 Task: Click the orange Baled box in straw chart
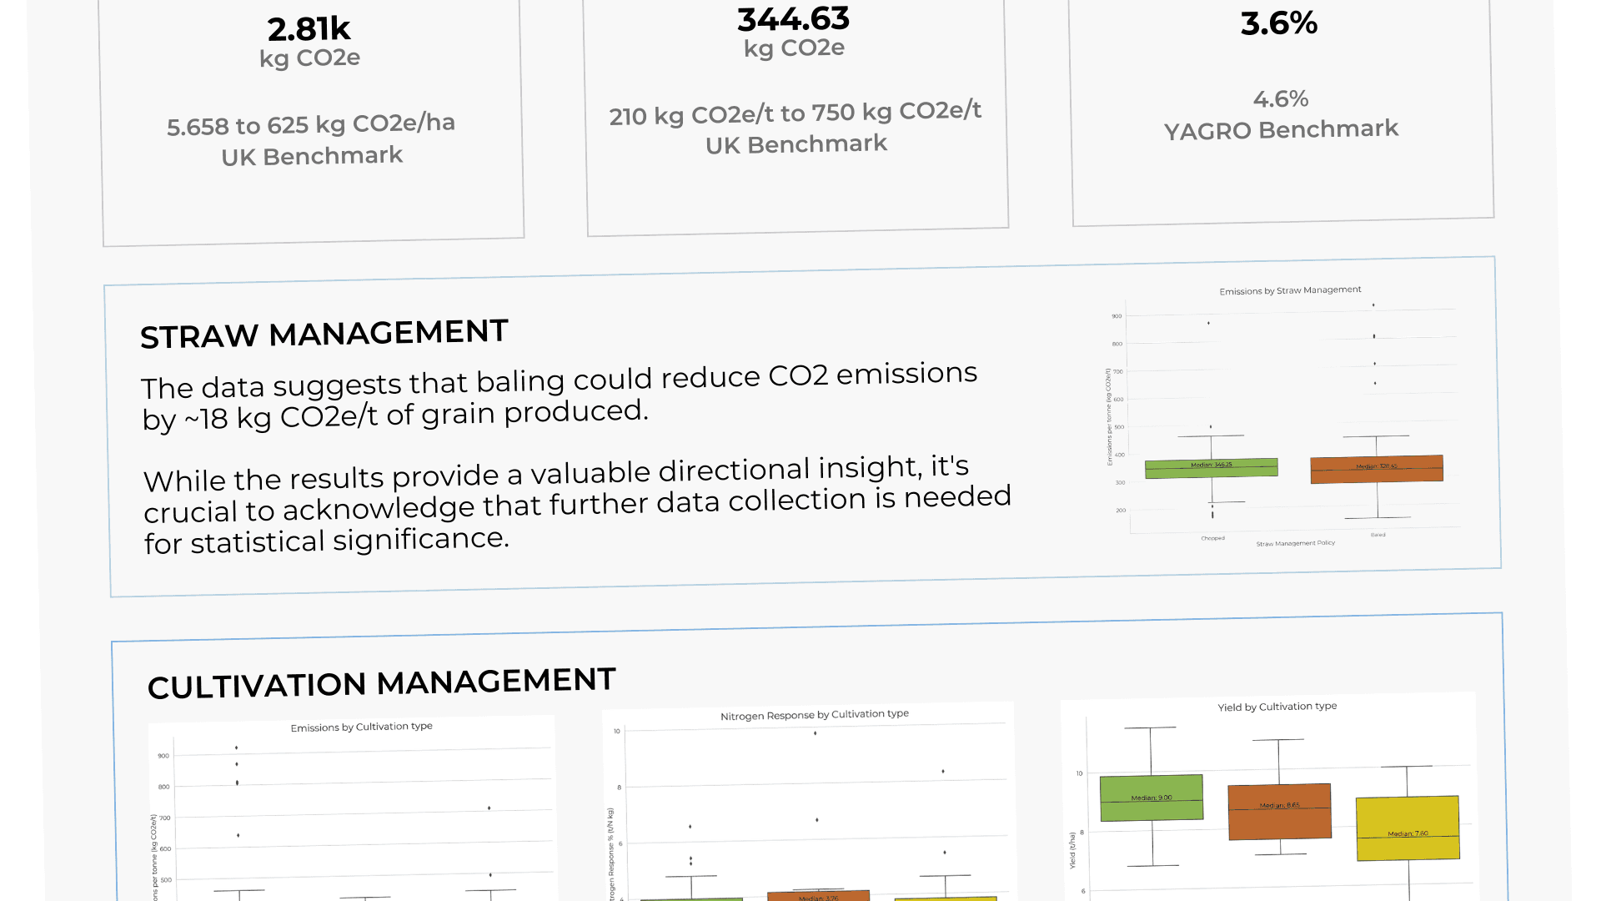point(1376,469)
